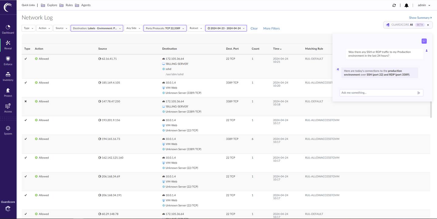Open Ports/Protocols TCP 22,3389 dropdown

(x=165, y=28)
